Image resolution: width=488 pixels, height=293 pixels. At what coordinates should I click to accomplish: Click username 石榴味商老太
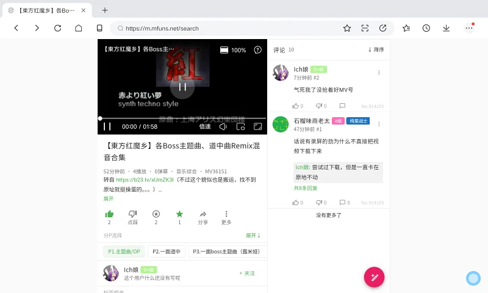pos(312,121)
